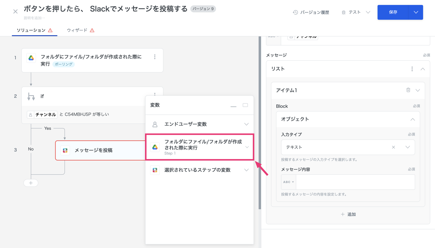Expand the Step 1 Google Drive variables
The image size is (435, 248).
[x=246, y=147]
